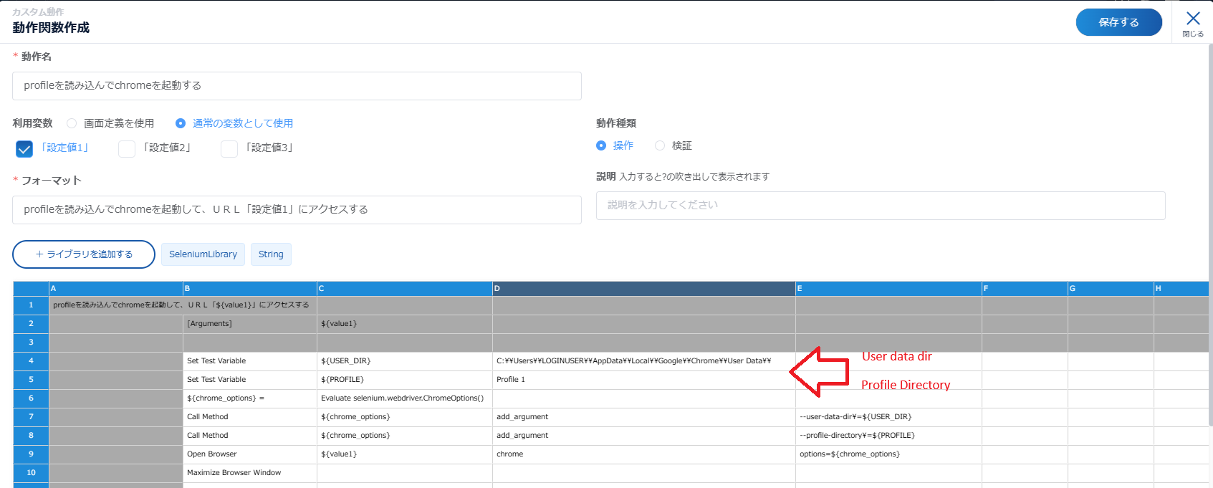Viewport: 1213px width, 488px height.
Task: Select row 8 header
Action: tap(31, 436)
